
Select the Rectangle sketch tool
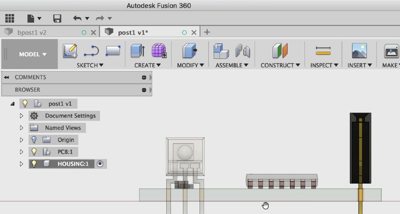(x=113, y=51)
